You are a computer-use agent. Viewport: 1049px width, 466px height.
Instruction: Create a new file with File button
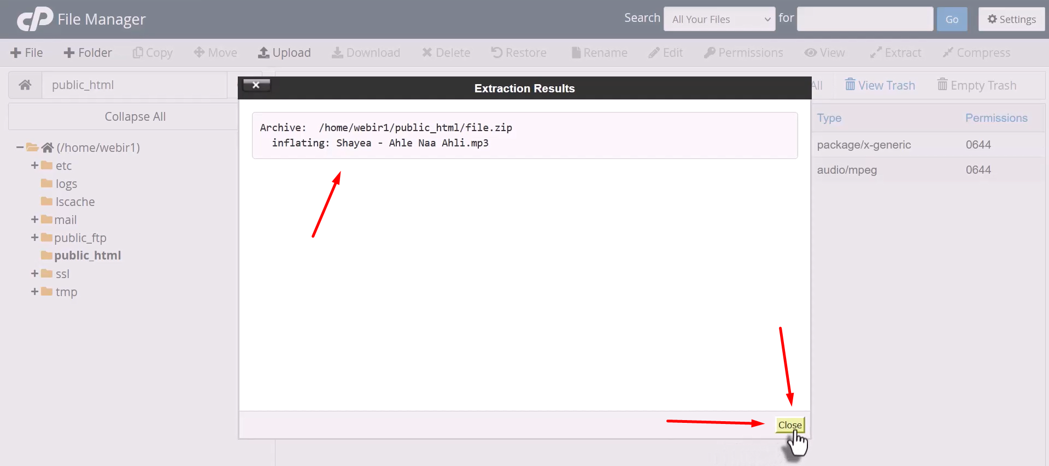[x=27, y=52]
